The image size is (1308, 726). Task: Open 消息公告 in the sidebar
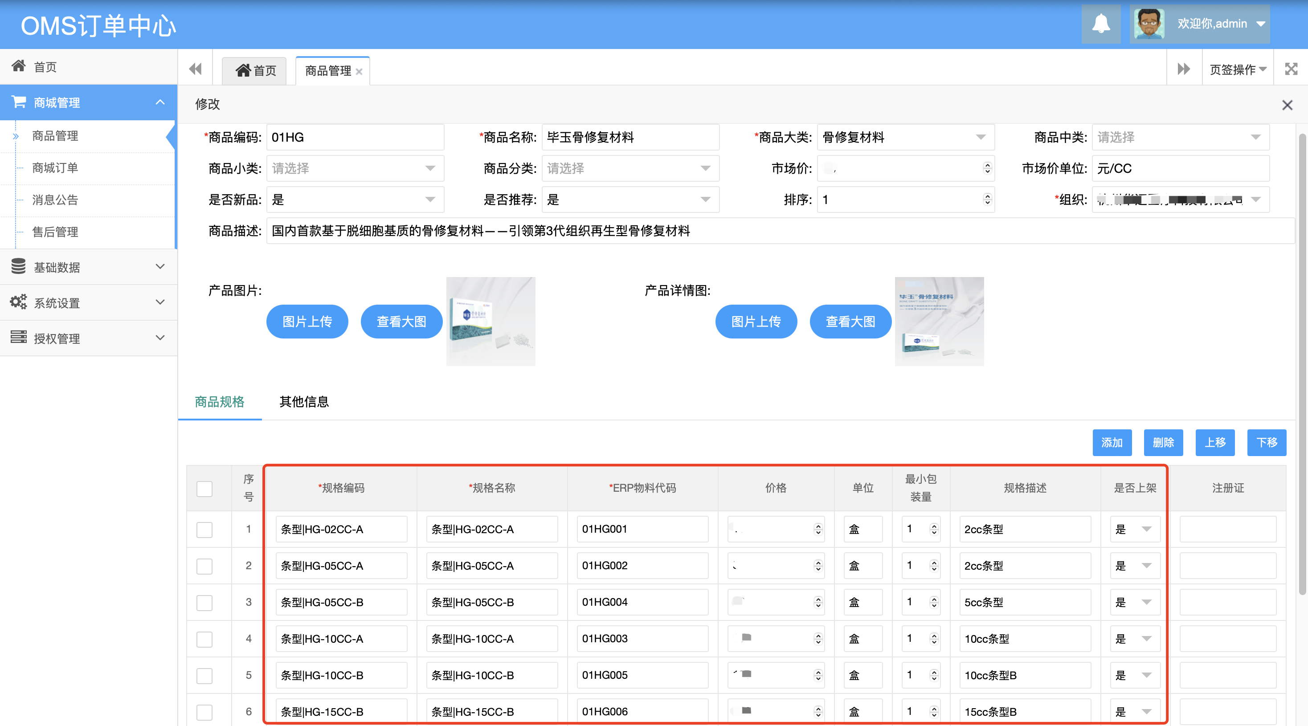tap(55, 200)
